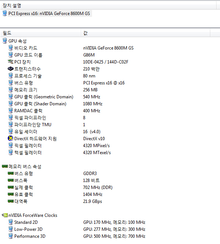
Task: Click the GPU: 170 MHz Standard 2D value
Action: tap(114, 222)
